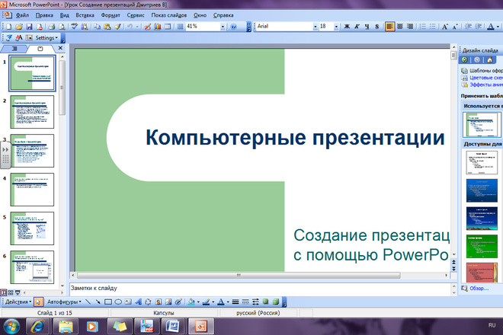This screenshot has width=503, height=335.
Task: Open the Вставка menu
Action: (x=85, y=15)
